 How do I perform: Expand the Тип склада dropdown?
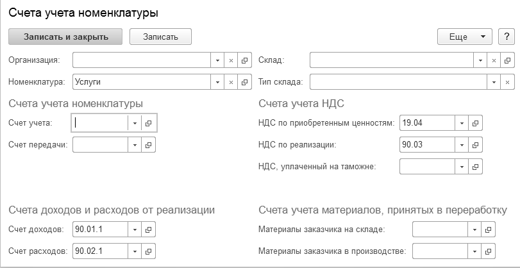(494, 82)
